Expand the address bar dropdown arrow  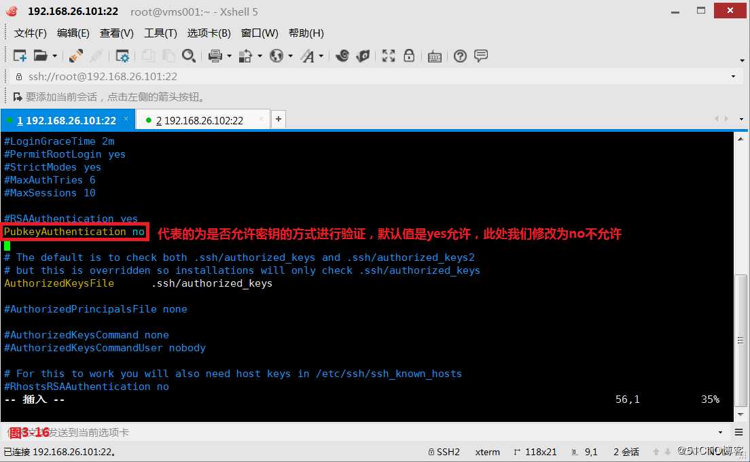coord(734,76)
